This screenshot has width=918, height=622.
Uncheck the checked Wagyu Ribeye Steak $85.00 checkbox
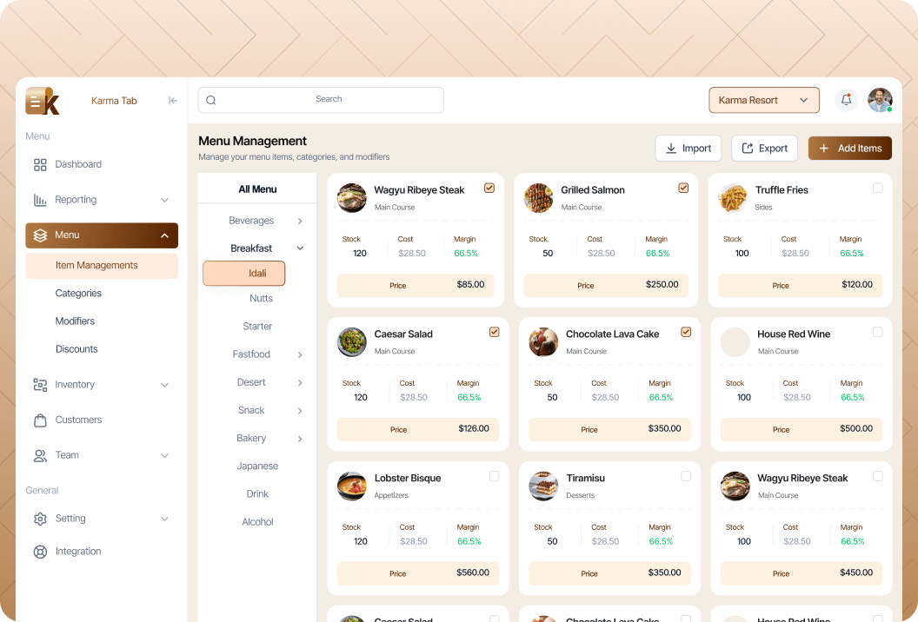tap(489, 188)
